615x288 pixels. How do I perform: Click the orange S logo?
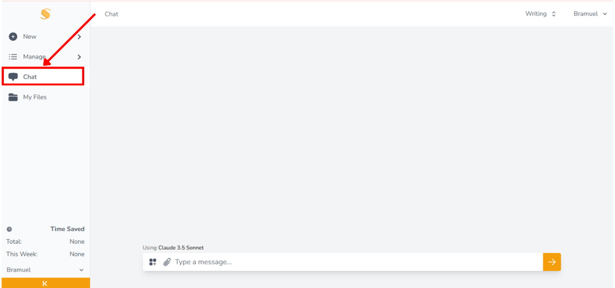pyautogui.click(x=45, y=14)
